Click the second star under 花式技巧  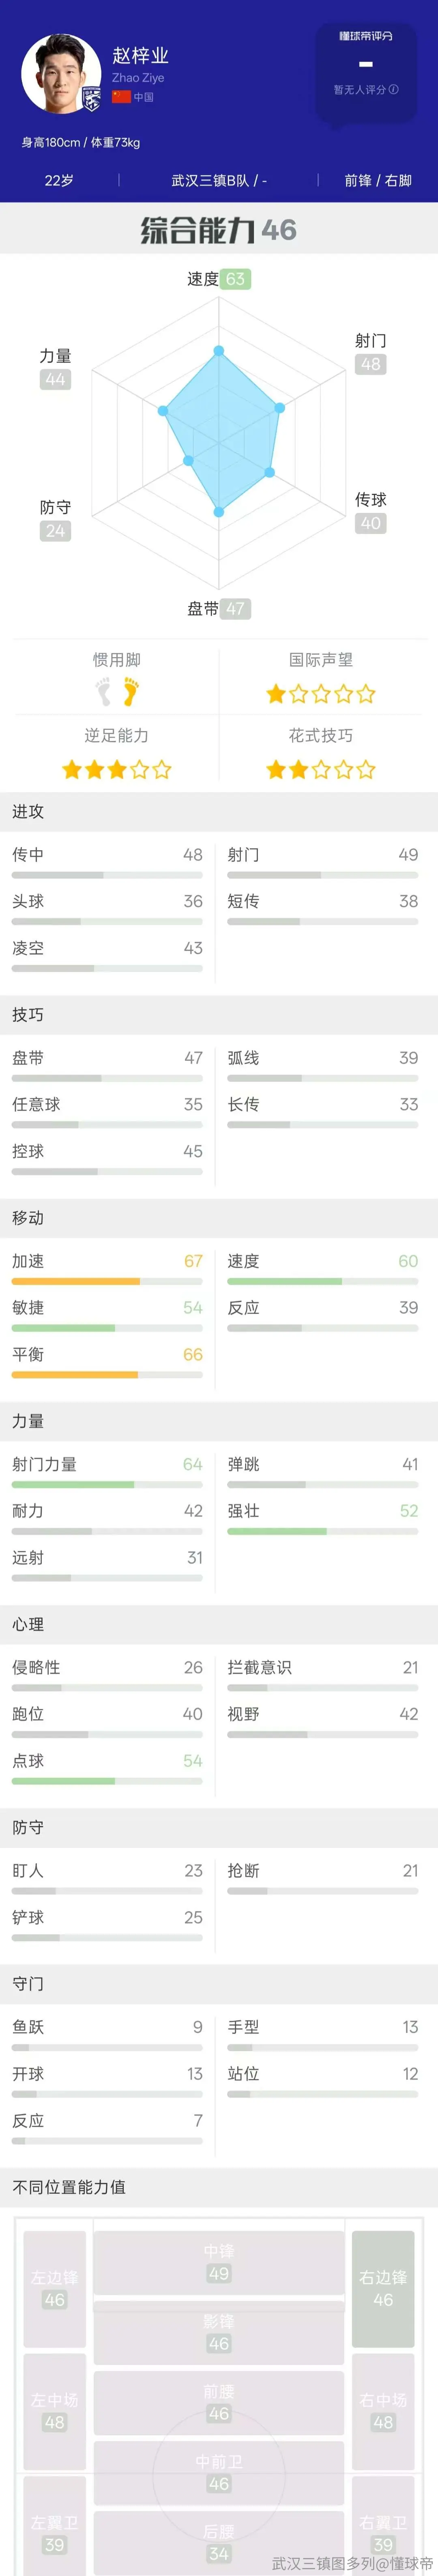pyautogui.click(x=298, y=770)
